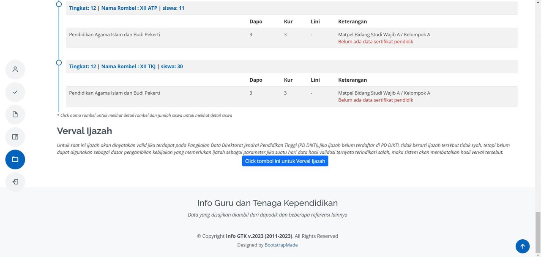Click the logout exit sidebar icon
The width and height of the screenshot is (541, 257).
tap(15, 182)
